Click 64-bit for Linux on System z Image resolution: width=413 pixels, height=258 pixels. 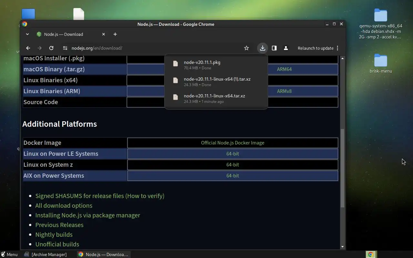233,165
